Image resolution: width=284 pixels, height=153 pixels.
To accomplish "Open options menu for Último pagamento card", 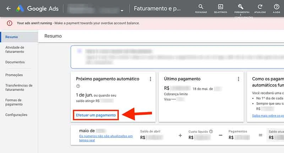I will click(238, 79).
